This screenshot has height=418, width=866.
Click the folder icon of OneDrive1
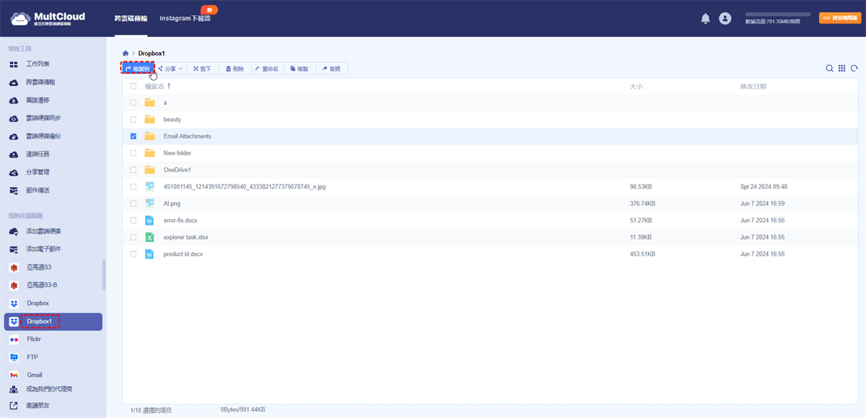(150, 169)
